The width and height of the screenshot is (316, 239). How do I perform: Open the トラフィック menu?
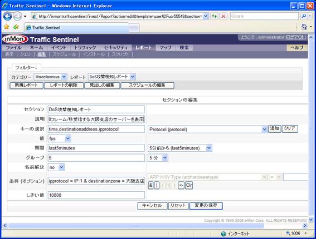coord(85,48)
